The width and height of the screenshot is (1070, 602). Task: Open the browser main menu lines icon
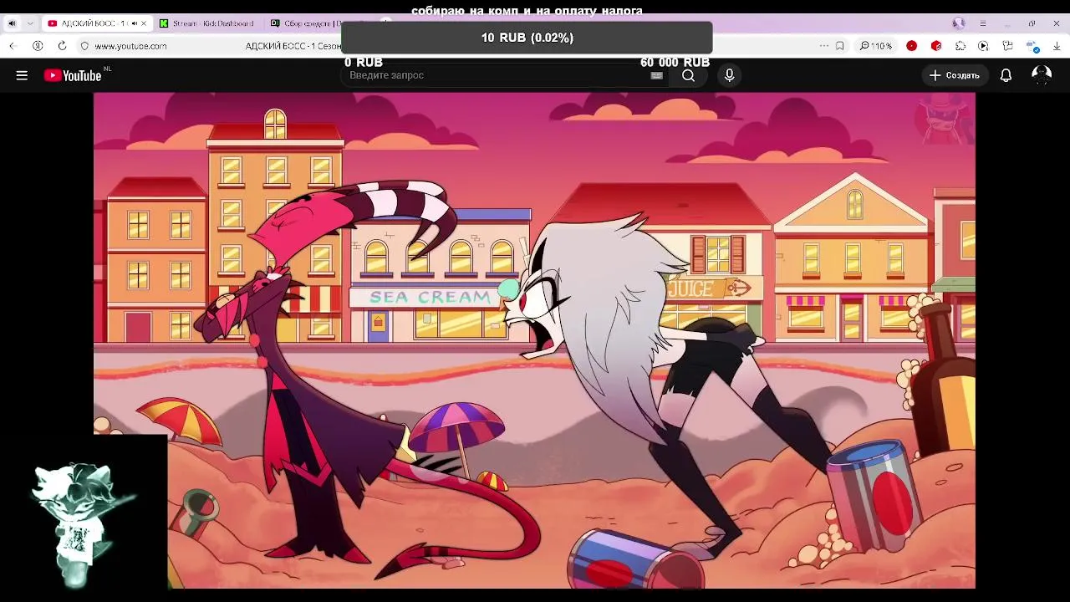tap(983, 23)
